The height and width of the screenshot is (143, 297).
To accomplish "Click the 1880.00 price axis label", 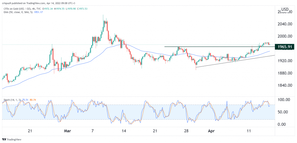I will tap(284, 73).
